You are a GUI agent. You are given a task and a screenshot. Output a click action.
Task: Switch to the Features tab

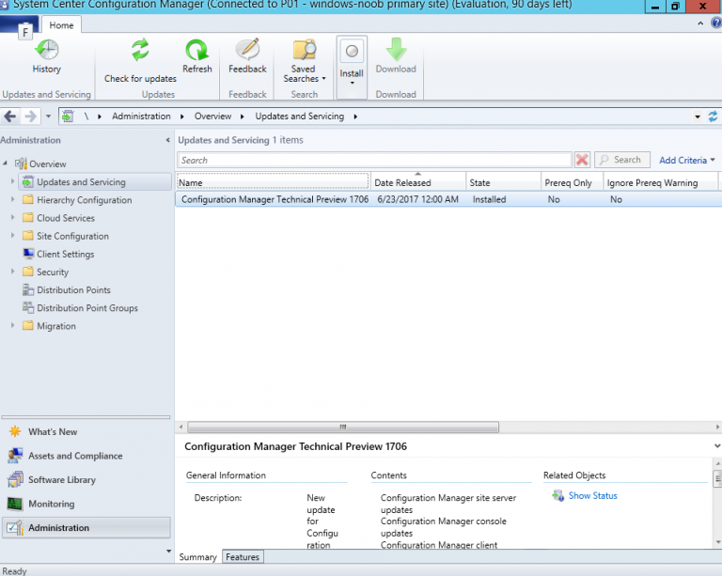(243, 556)
